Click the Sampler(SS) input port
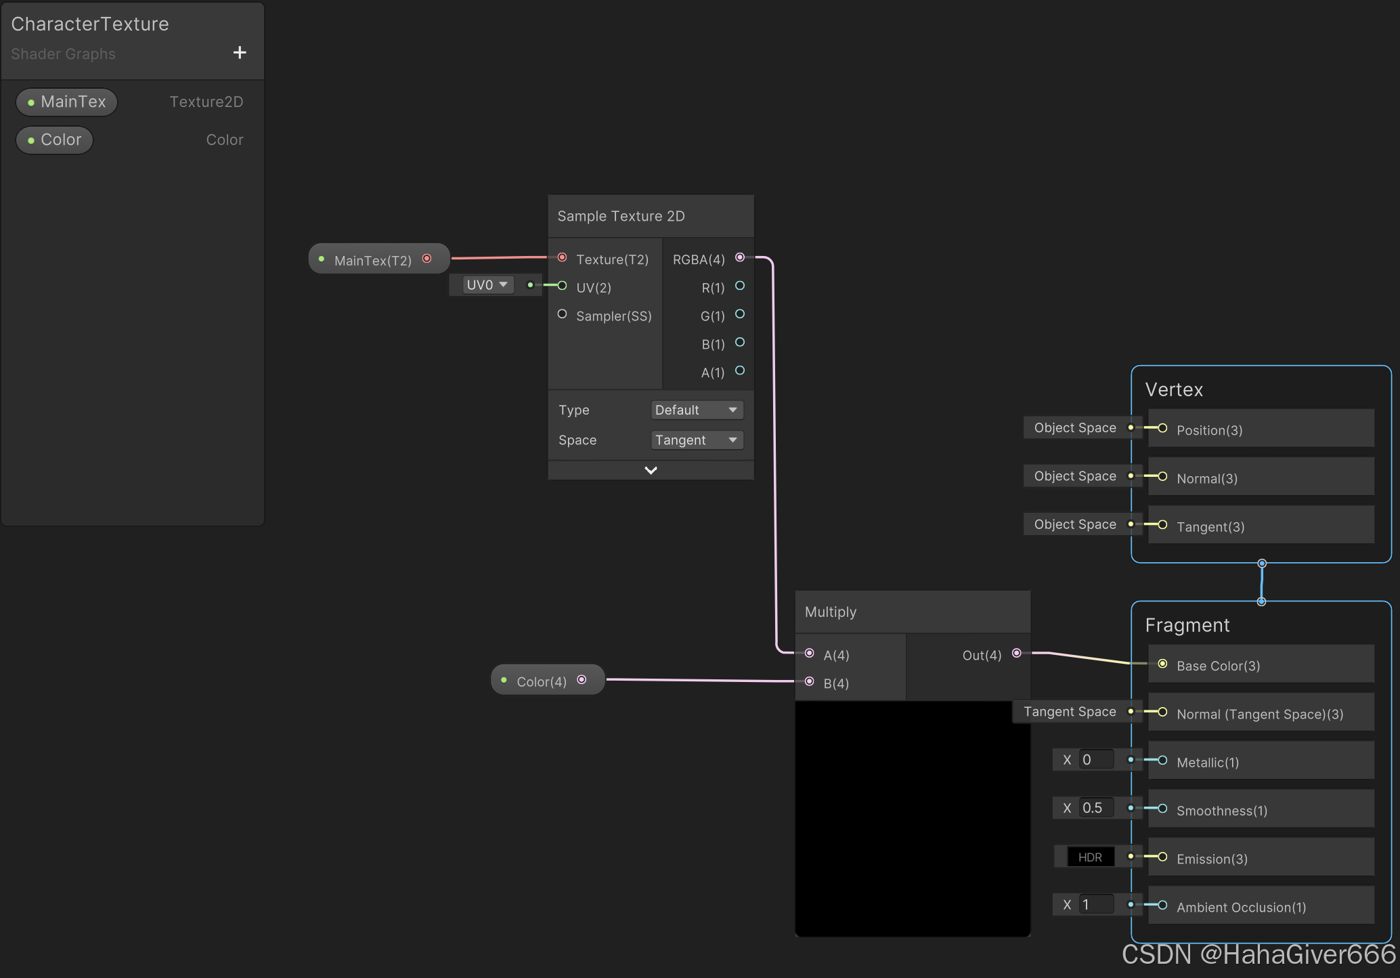 click(x=562, y=314)
